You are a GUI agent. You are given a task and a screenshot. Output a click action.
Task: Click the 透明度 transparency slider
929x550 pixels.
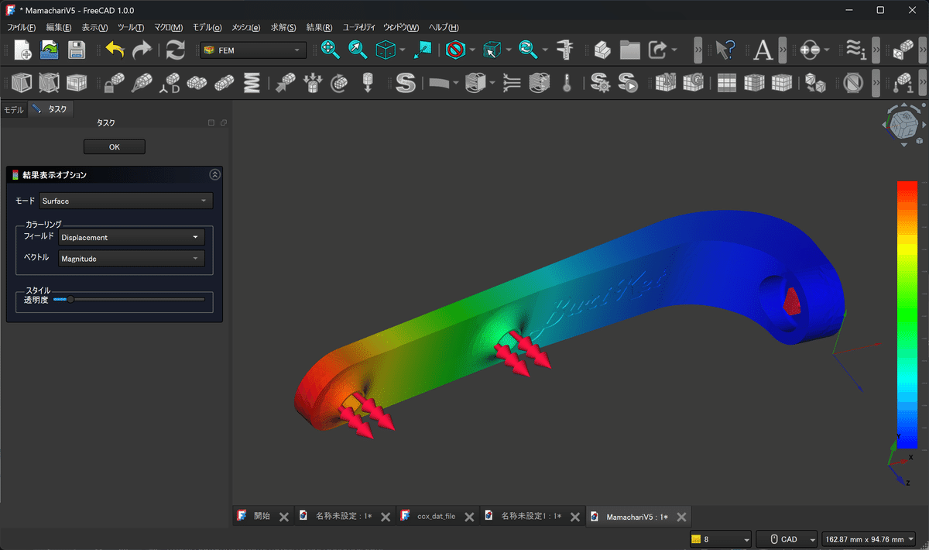tap(129, 299)
